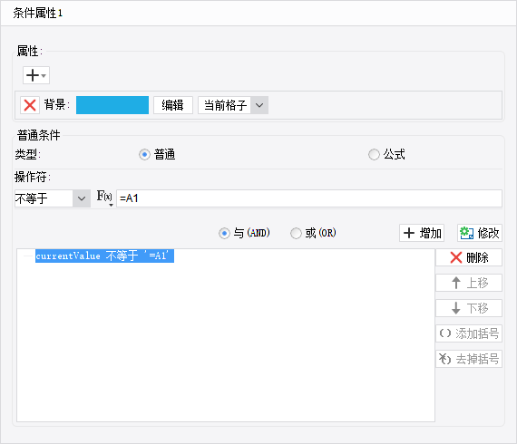Remove the background property with red X
The image size is (517, 444).
tap(30, 105)
